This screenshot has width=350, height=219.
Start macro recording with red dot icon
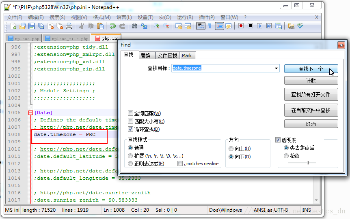click(241, 26)
